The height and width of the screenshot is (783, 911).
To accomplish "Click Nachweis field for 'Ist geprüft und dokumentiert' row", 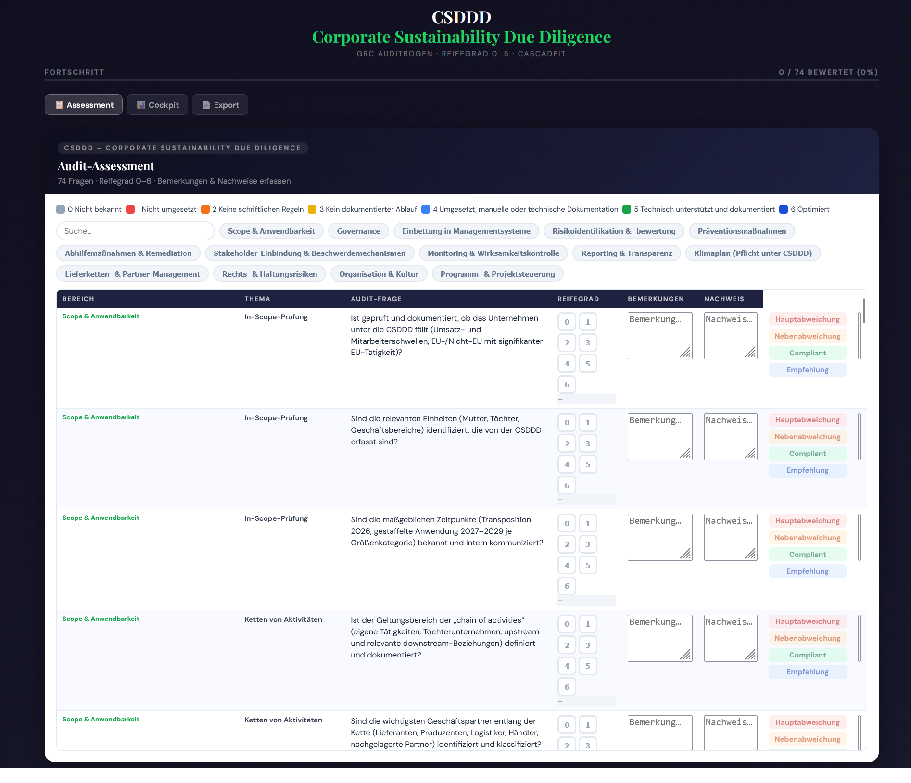I will pos(731,336).
